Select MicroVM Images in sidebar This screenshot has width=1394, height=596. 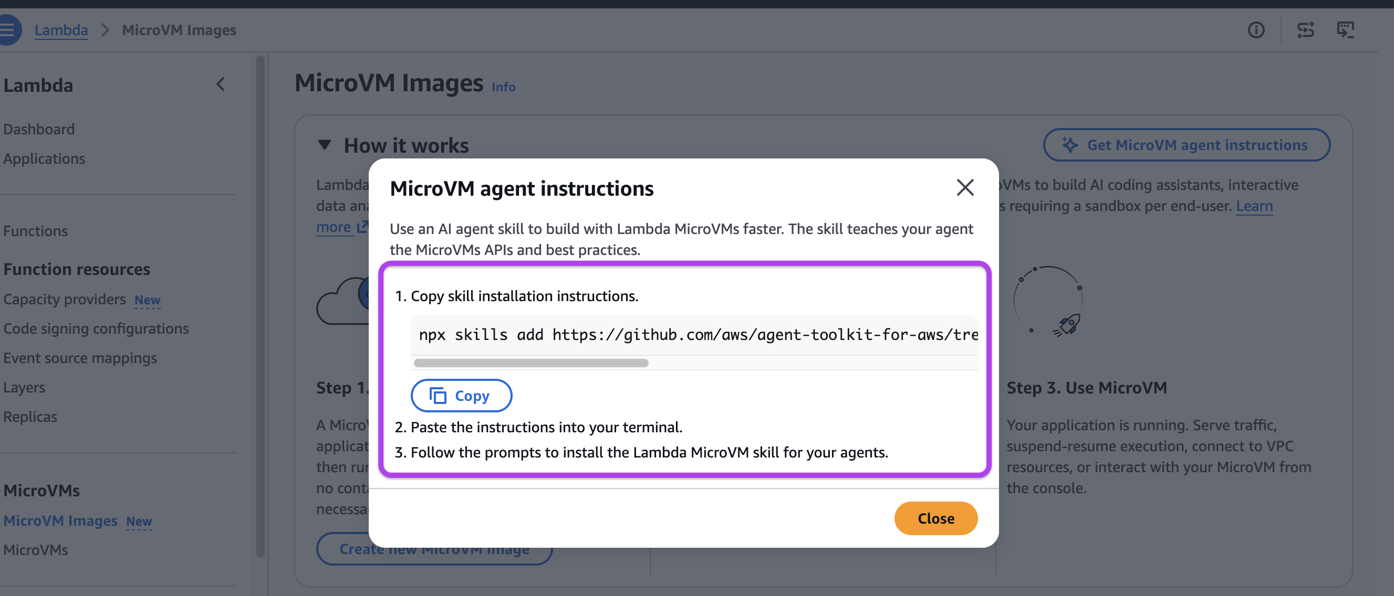coord(60,521)
